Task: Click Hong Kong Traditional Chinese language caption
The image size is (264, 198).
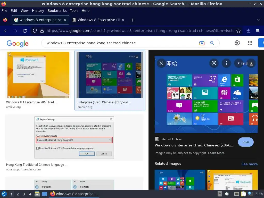Action: [37, 165]
